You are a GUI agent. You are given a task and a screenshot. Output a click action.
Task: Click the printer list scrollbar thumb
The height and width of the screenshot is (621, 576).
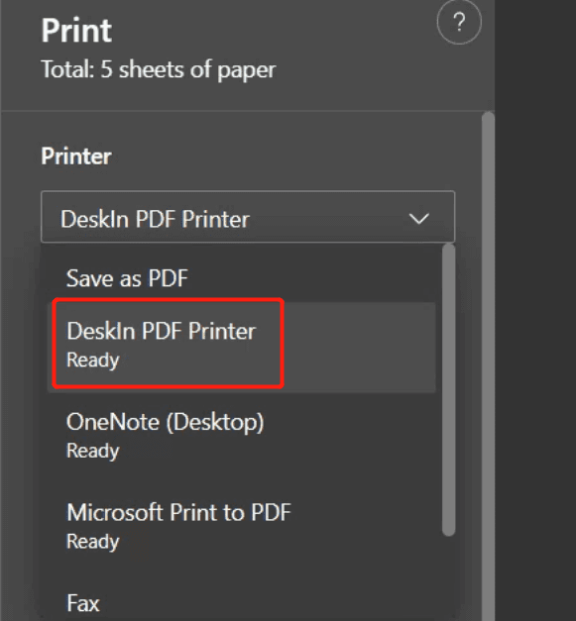pos(449,390)
